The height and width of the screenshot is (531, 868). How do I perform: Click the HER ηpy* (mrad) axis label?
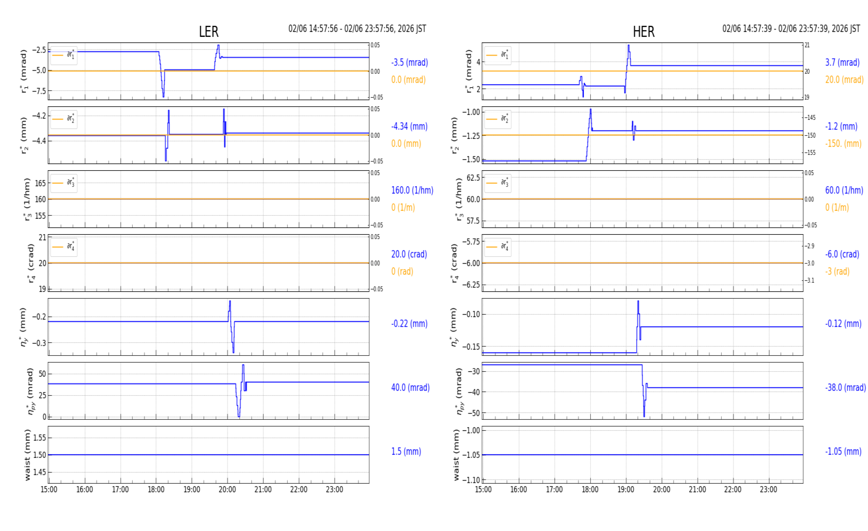point(459,391)
